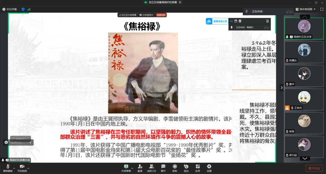Open the 成员(32) members list
This screenshot has height=174, width=326.
click(151, 167)
